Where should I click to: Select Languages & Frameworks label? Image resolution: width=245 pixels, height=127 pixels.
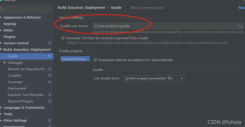click(24, 107)
